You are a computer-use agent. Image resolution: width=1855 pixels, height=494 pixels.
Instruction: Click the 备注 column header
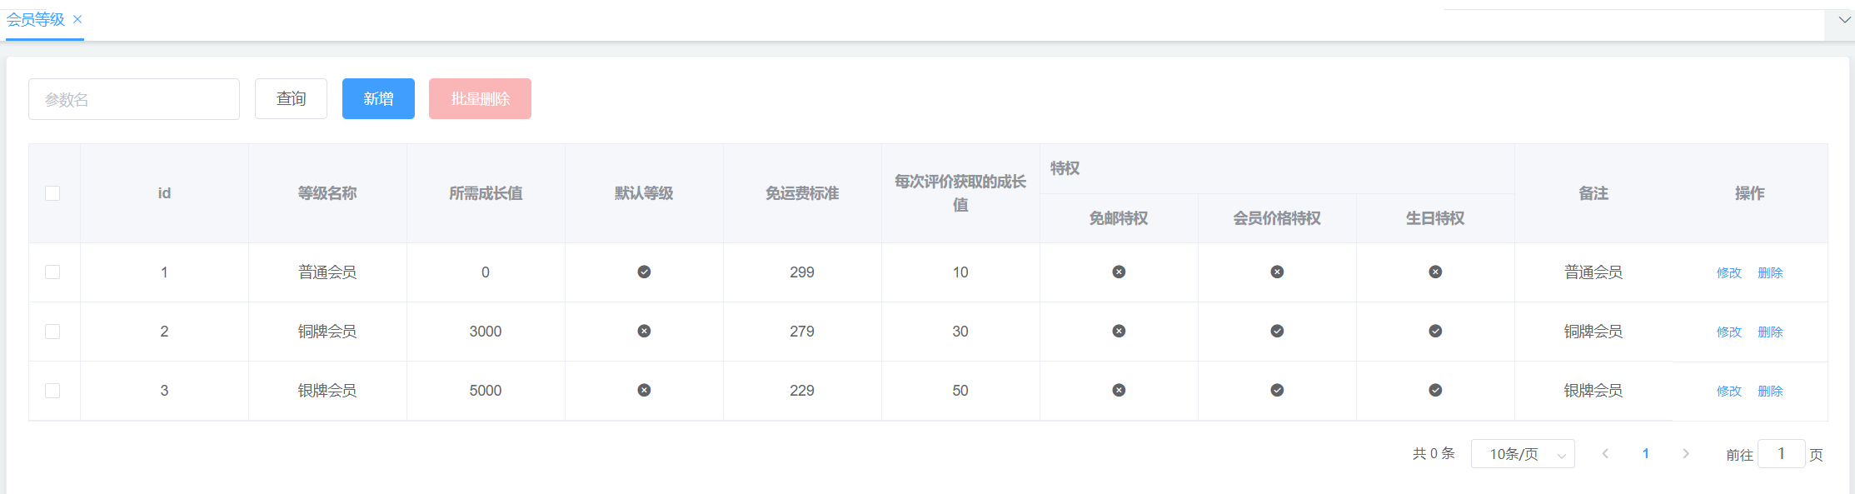(1593, 193)
